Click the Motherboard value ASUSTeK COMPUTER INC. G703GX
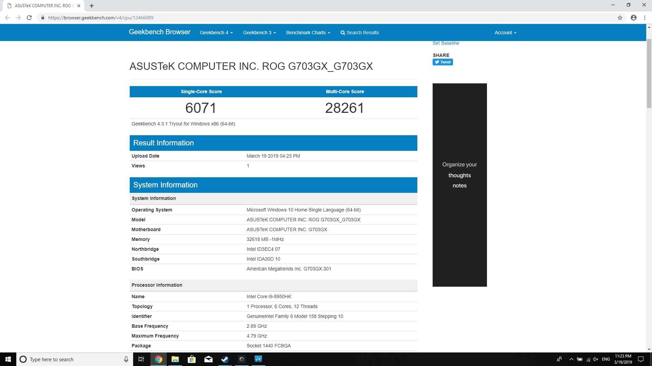This screenshot has height=366, width=652. click(287, 229)
